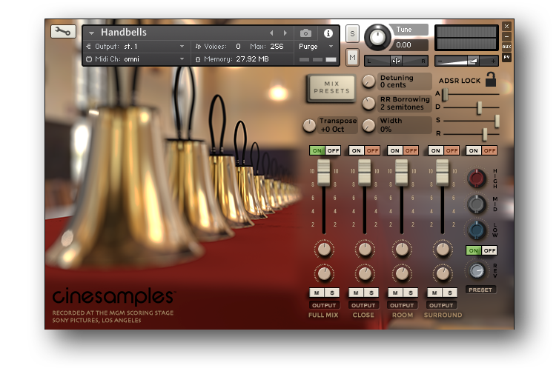Click the Tune knob
The height and width of the screenshot is (374, 559).
coord(377,37)
